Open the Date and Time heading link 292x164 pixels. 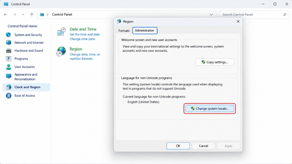[x=83, y=29]
